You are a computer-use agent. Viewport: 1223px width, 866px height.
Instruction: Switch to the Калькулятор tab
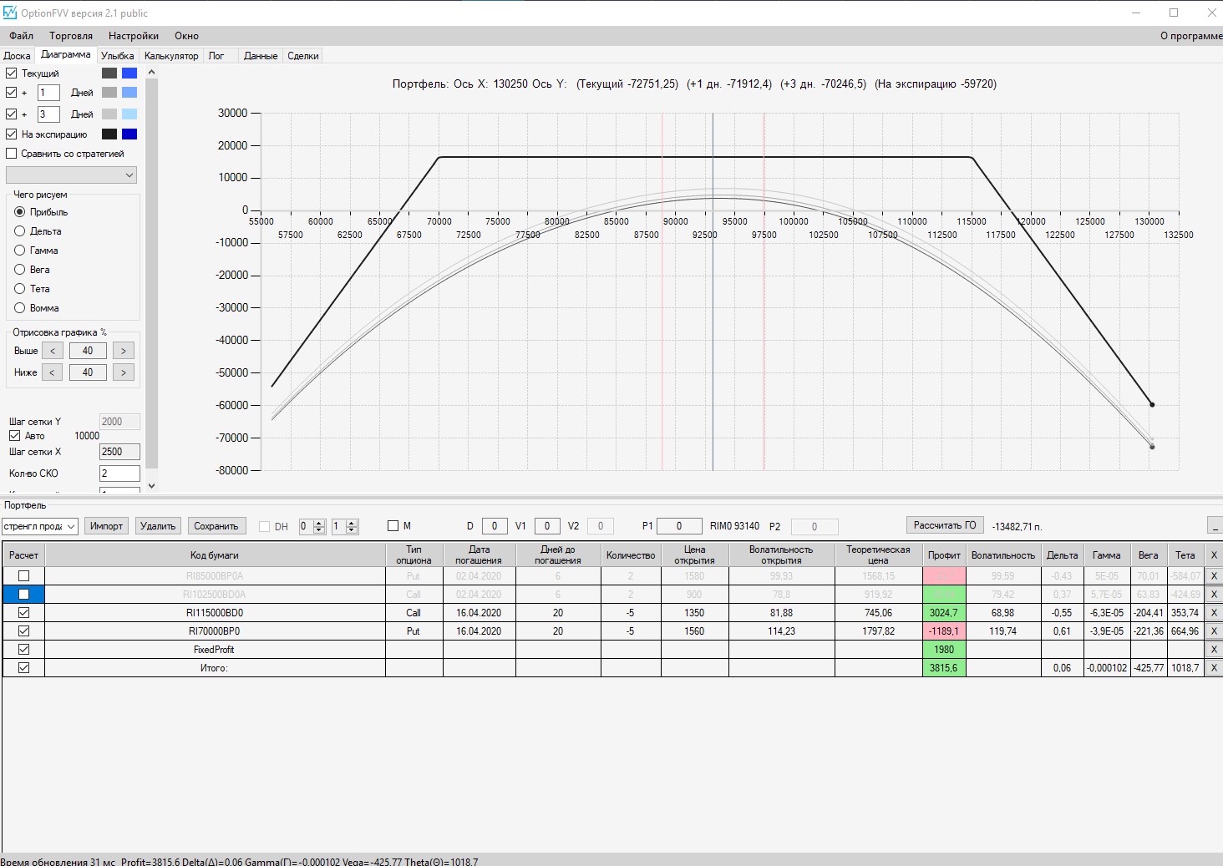tap(171, 56)
